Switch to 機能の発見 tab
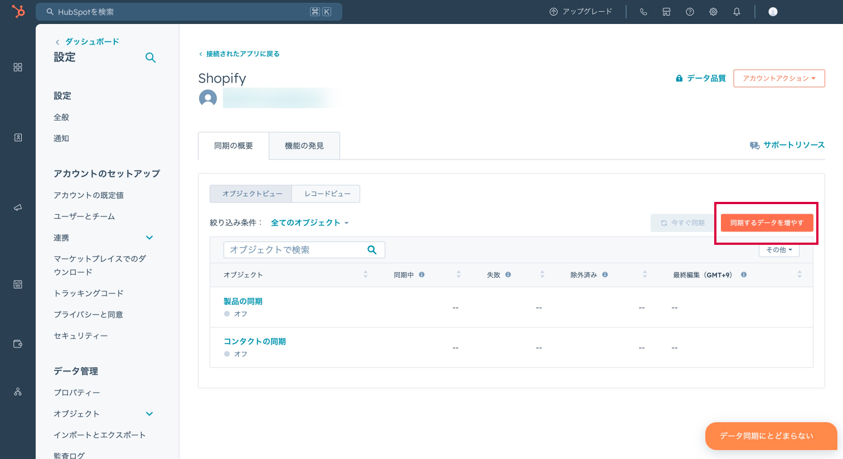The height and width of the screenshot is (459, 843). tap(304, 146)
